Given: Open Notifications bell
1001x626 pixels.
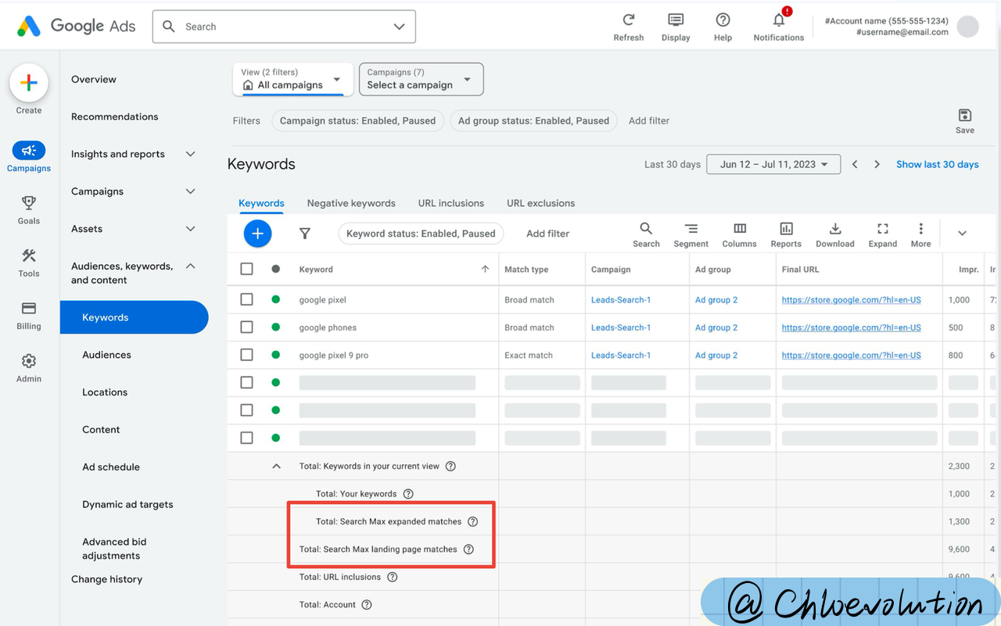Looking at the screenshot, I should click(x=779, y=20).
